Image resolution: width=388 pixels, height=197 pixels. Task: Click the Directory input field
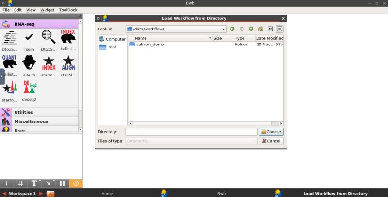pos(191,132)
